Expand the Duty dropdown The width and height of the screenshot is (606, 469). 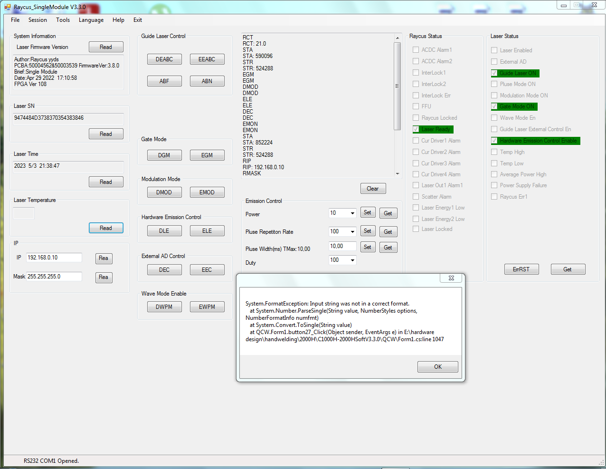pos(352,260)
